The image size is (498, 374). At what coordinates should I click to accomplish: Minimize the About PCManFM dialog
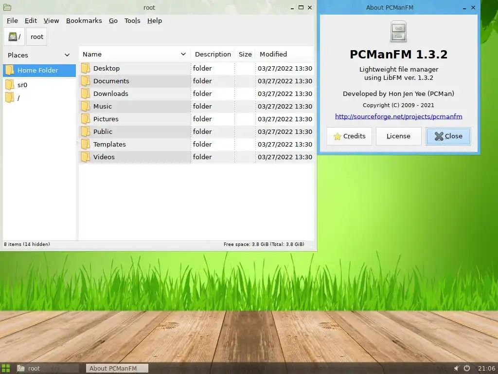pos(464,8)
